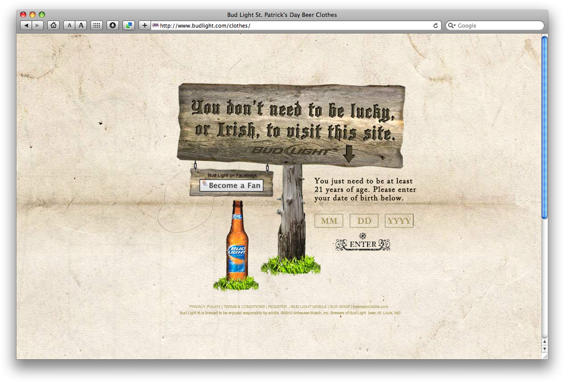The image size is (564, 382).
Task: Minimize the window with the yellow button
Action: (x=33, y=15)
